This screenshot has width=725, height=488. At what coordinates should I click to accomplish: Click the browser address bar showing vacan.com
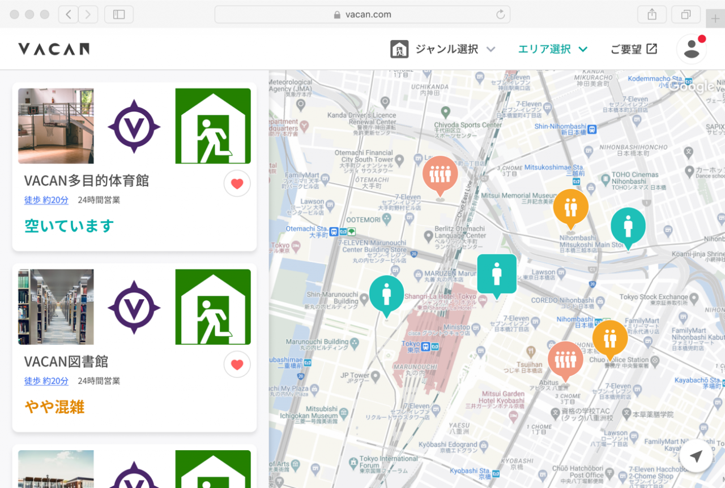(362, 15)
